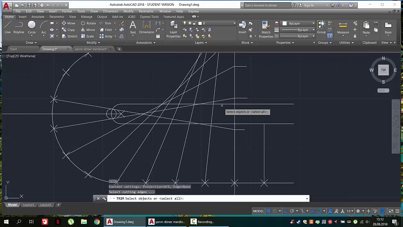The width and height of the screenshot is (403, 227).
Task: Toggle object snap tracking in status bar
Action: tap(312, 211)
